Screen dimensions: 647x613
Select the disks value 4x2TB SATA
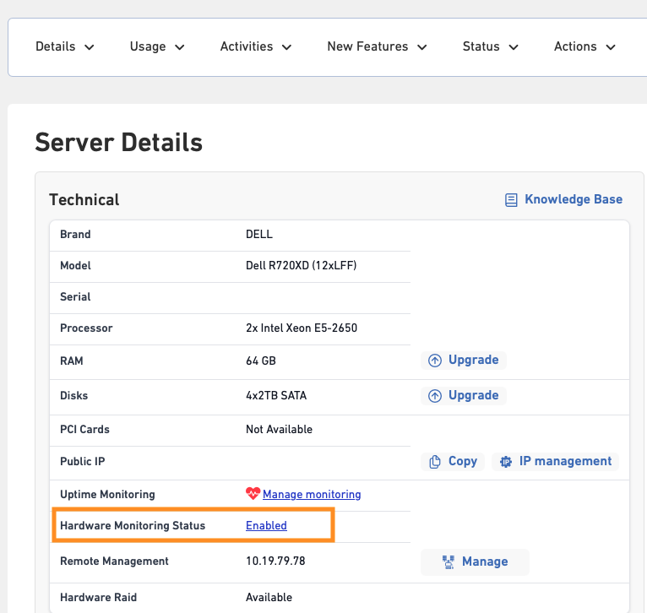(x=276, y=396)
